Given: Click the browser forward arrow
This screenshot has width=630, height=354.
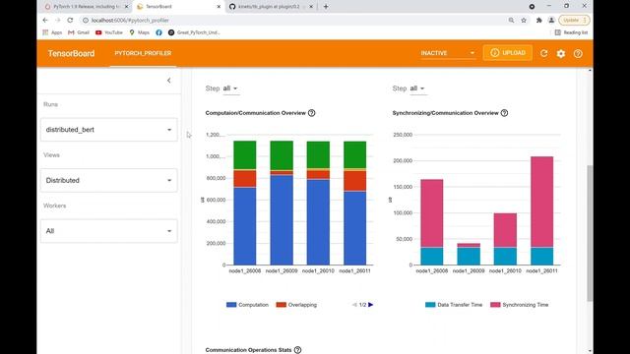Looking at the screenshot, I should tap(58, 20).
